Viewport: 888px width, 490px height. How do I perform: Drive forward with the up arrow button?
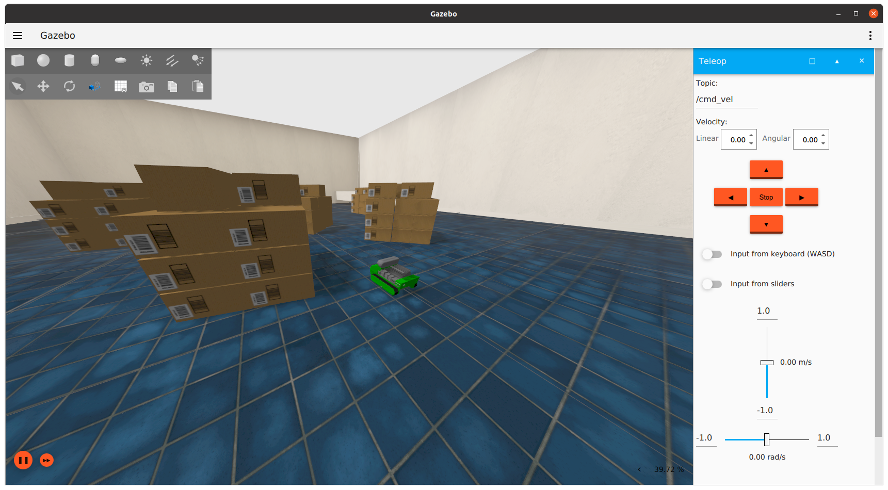tap(766, 170)
